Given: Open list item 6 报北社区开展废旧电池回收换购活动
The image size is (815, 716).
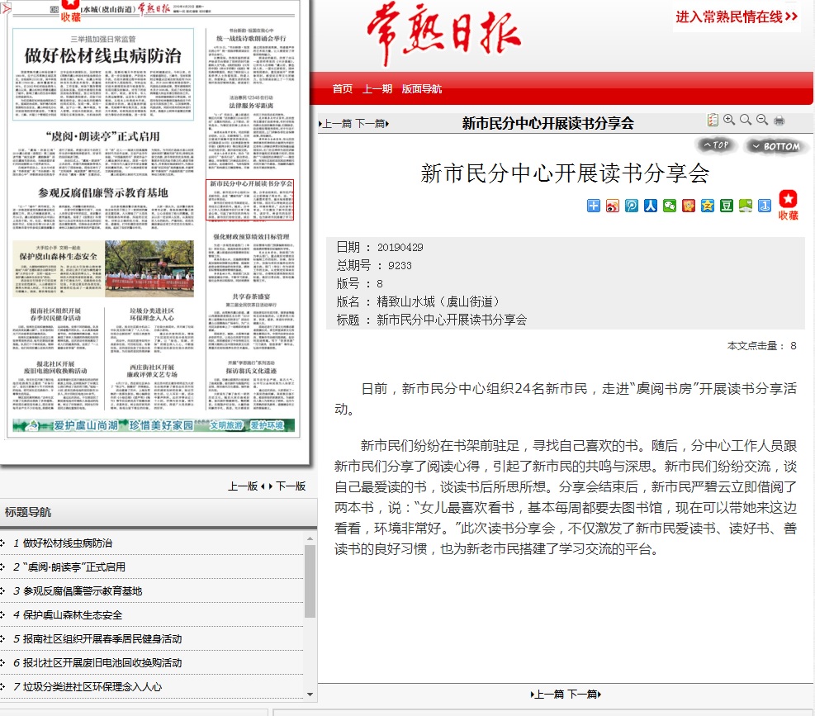Looking at the screenshot, I should tap(102, 662).
